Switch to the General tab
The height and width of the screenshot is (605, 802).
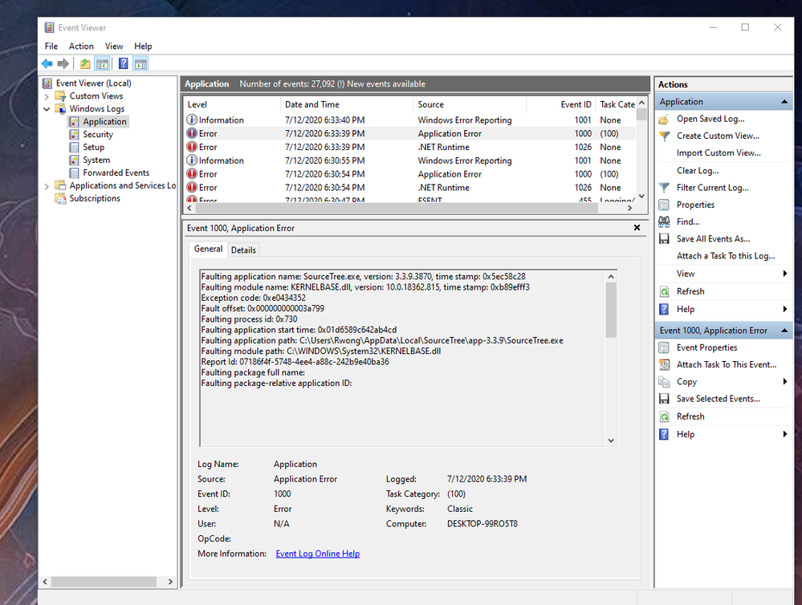coord(208,249)
